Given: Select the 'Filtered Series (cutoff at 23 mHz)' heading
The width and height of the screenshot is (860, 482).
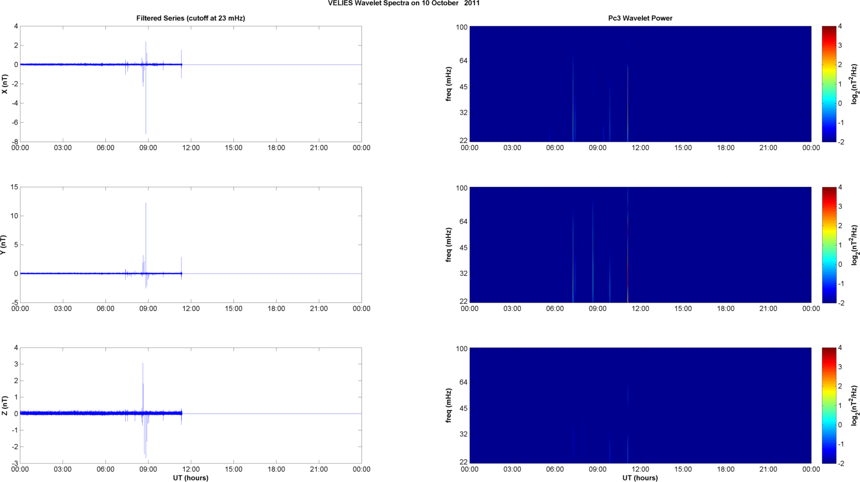Looking at the screenshot, I should click(x=191, y=18).
